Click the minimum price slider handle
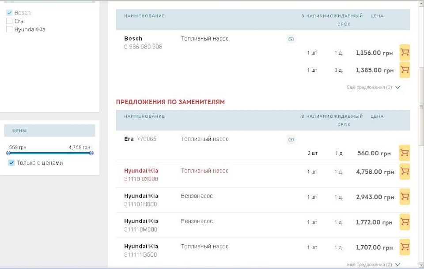The height and width of the screenshot is (269, 424). (x=8, y=153)
